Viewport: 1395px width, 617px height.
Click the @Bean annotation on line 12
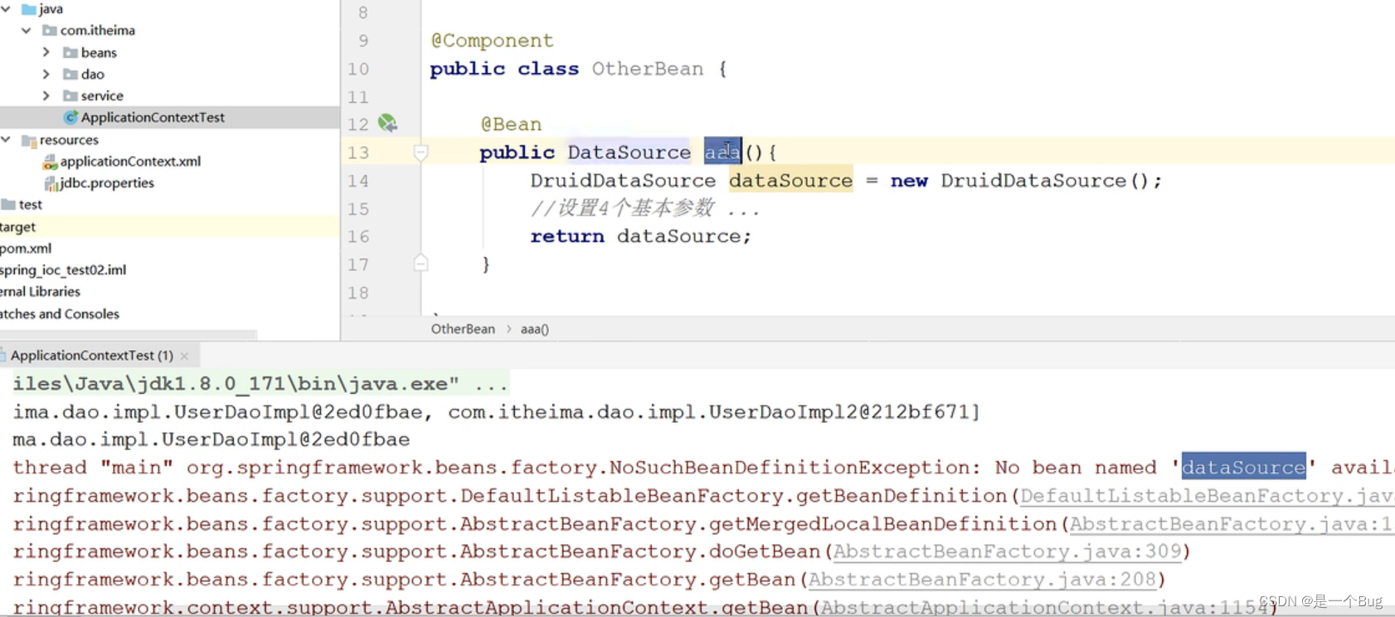coord(511,124)
